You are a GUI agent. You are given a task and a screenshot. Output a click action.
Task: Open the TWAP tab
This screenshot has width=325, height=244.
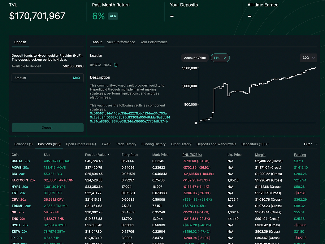[106, 144]
